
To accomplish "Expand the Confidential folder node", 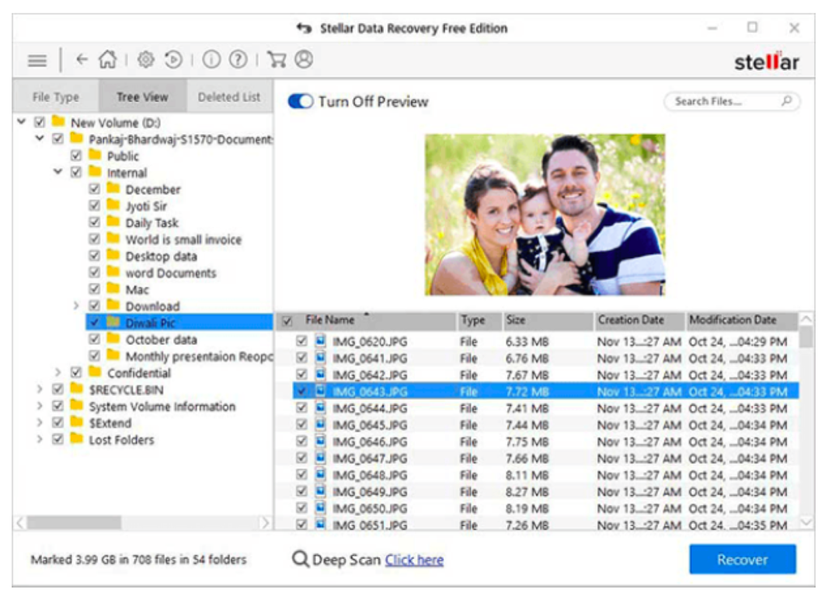I will pyautogui.click(x=57, y=372).
